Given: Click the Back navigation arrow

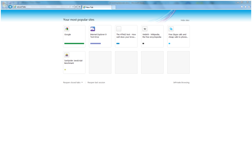Looking at the screenshot, I should click(x=5, y=6).
